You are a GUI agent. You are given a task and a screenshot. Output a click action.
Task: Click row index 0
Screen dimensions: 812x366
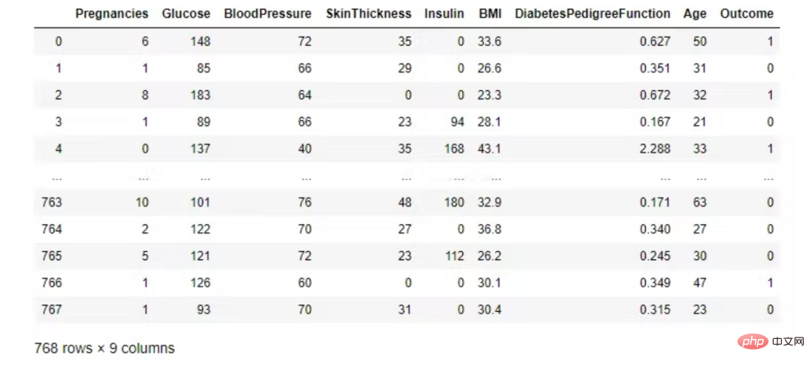click(x=58, y=41)
